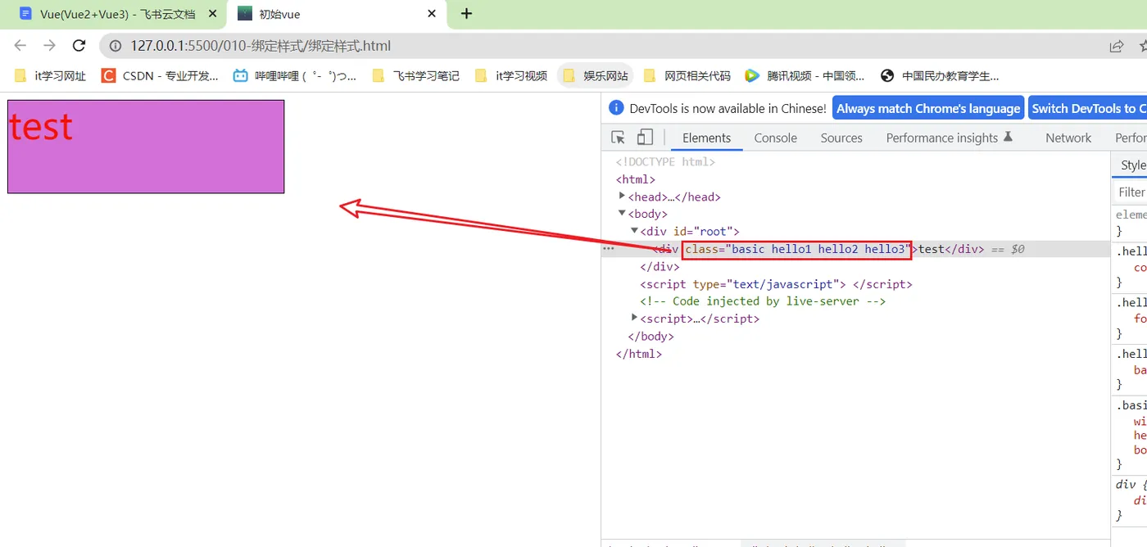Open new tab with plus icon

[x=466, y=13]
